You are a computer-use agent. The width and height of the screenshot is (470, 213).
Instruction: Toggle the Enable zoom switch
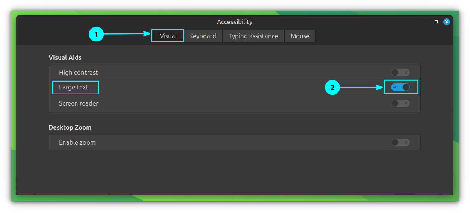(400, 142)
